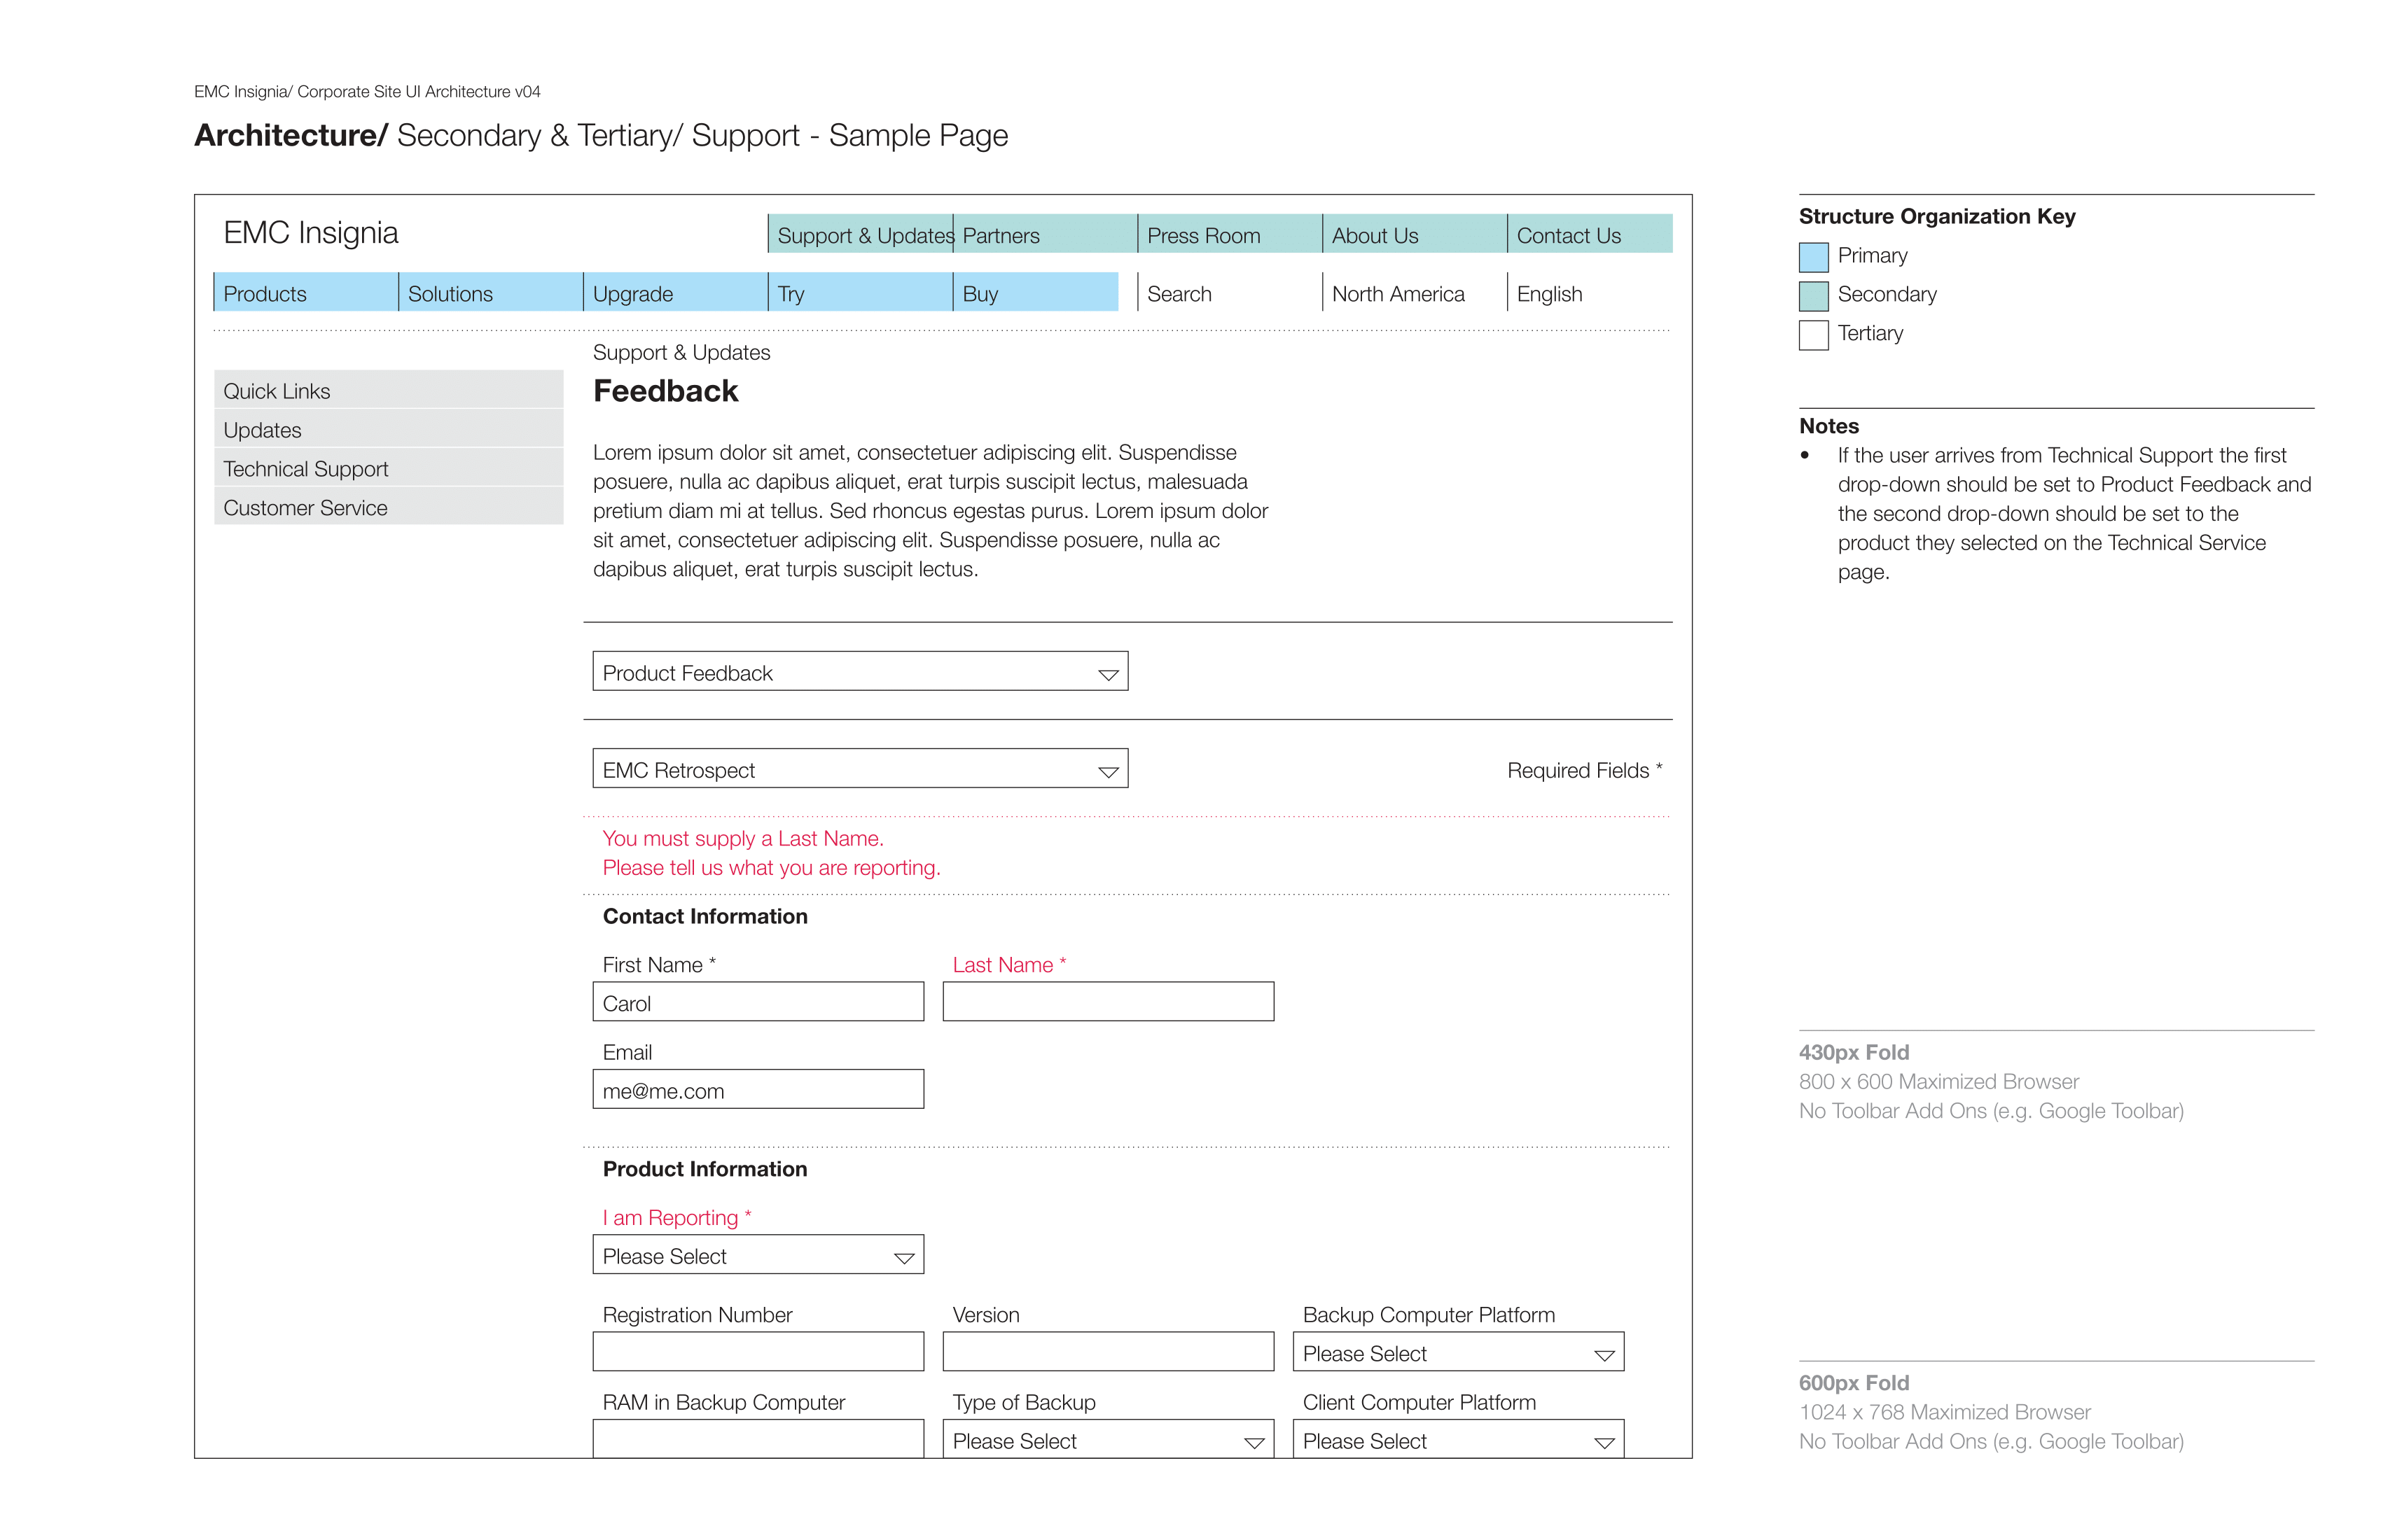The image size is (2381, 1540).
Task: Go to Technical Support sidebar link
Action: click(x=388, y=468)
